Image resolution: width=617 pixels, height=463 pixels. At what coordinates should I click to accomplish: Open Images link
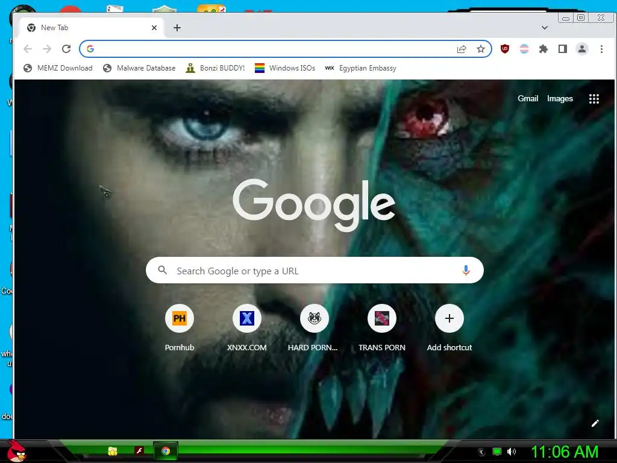tap(560, 98)
